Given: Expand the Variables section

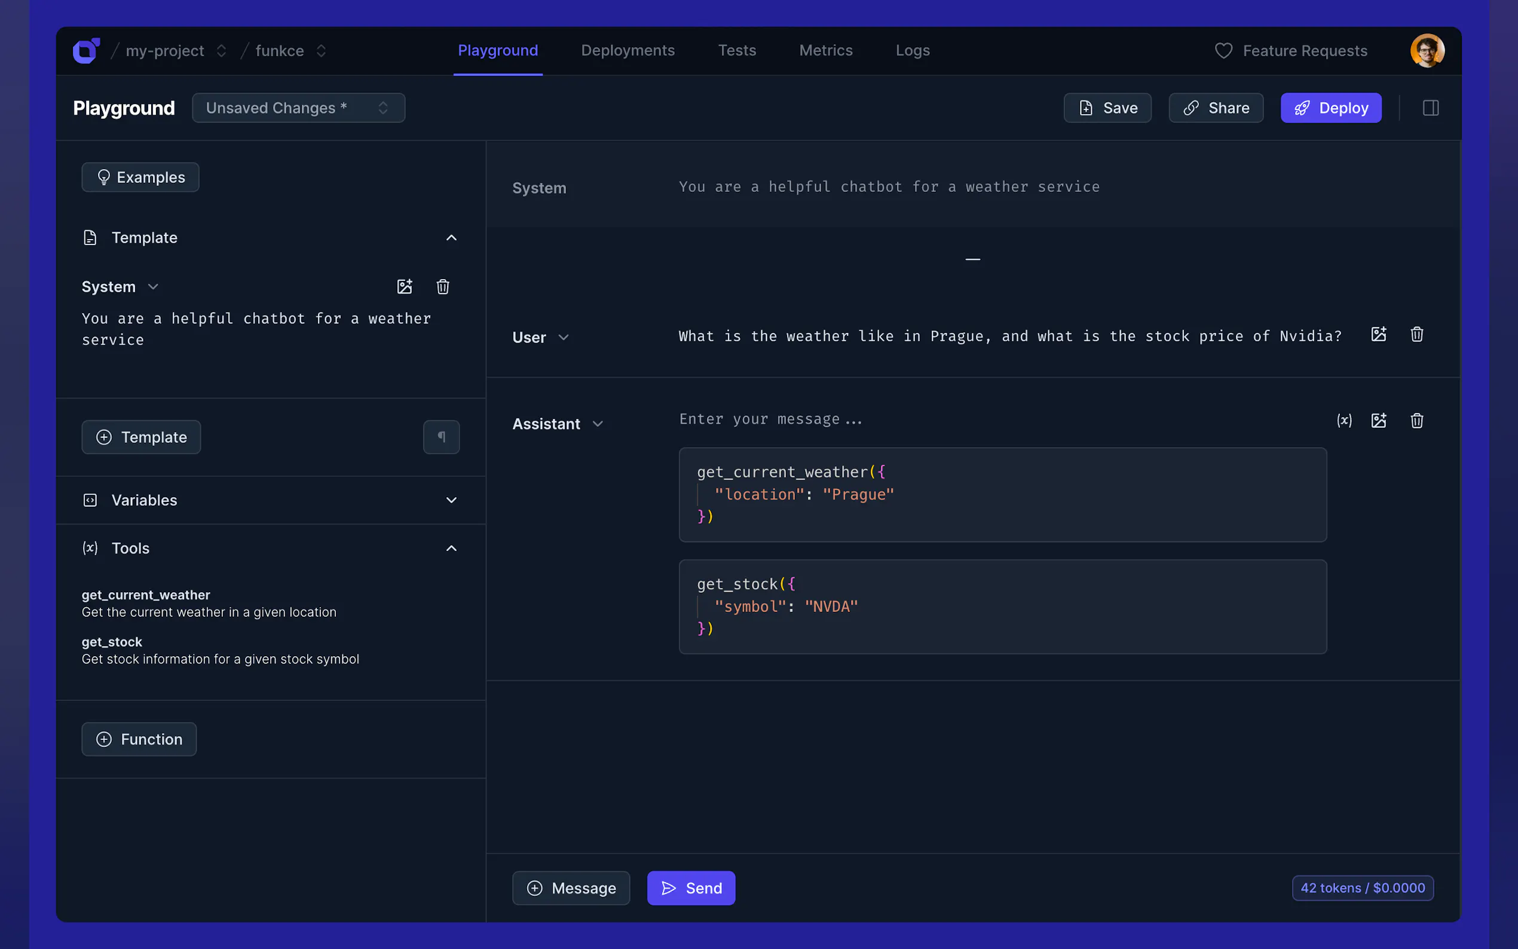Looking at the screenshot, I should pos(451,500).
